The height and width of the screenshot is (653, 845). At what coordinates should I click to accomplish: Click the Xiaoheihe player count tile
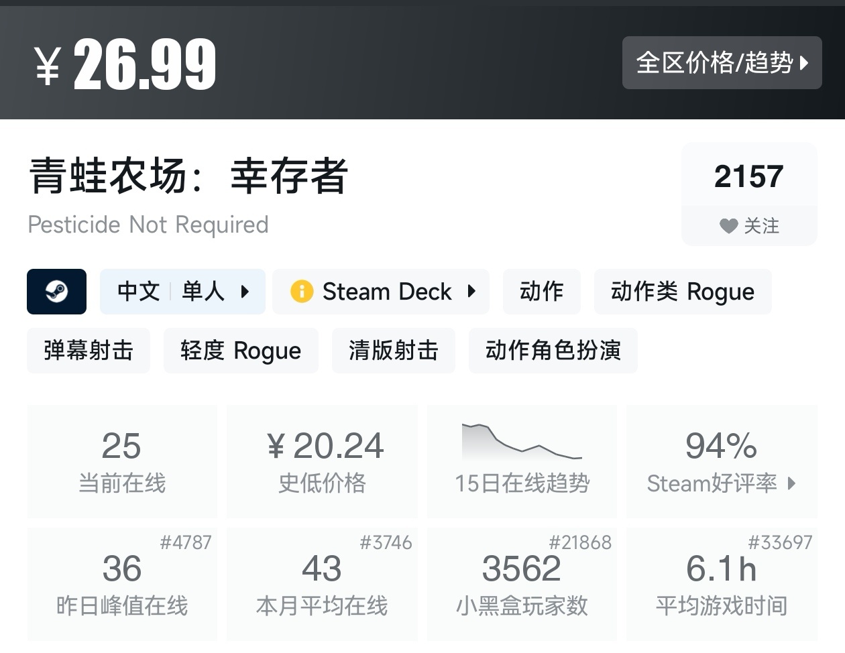(522, 583)
